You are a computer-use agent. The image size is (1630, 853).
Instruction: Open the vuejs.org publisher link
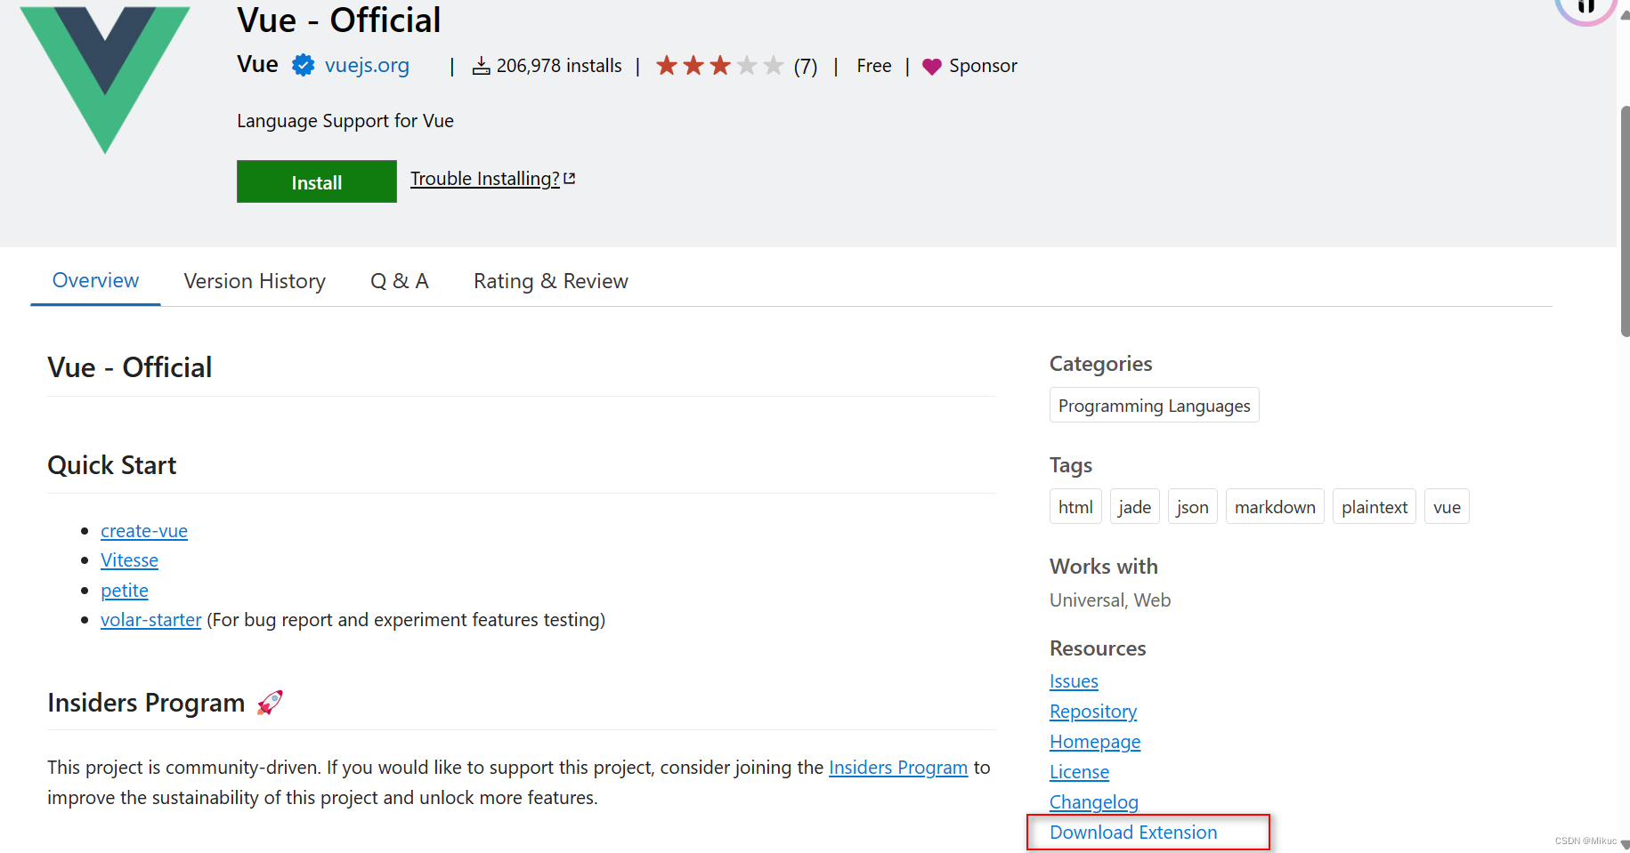367,65
